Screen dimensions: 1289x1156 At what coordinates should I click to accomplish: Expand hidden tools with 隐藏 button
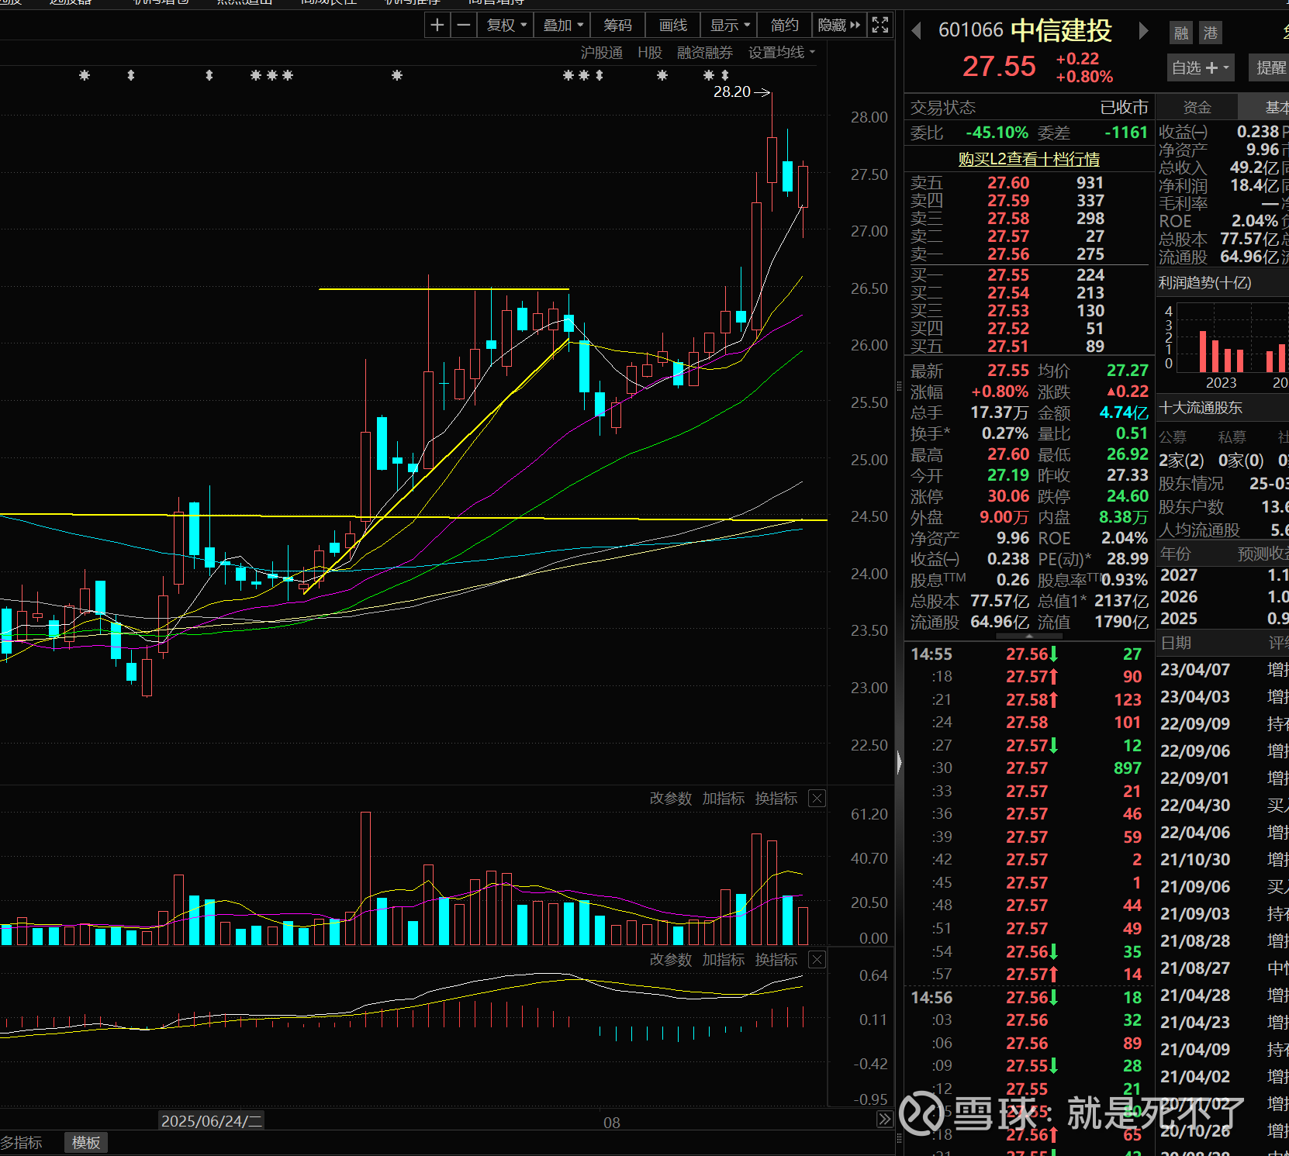click(x=839, y=26)
